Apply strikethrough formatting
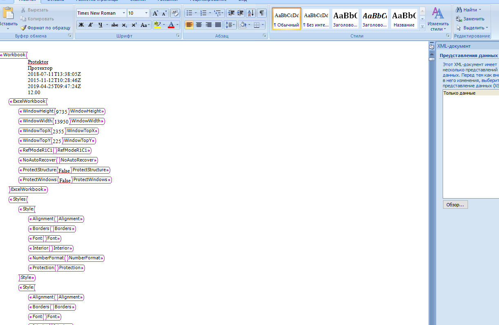The height and width of the screenshot is (325, 499). (114, 25)
